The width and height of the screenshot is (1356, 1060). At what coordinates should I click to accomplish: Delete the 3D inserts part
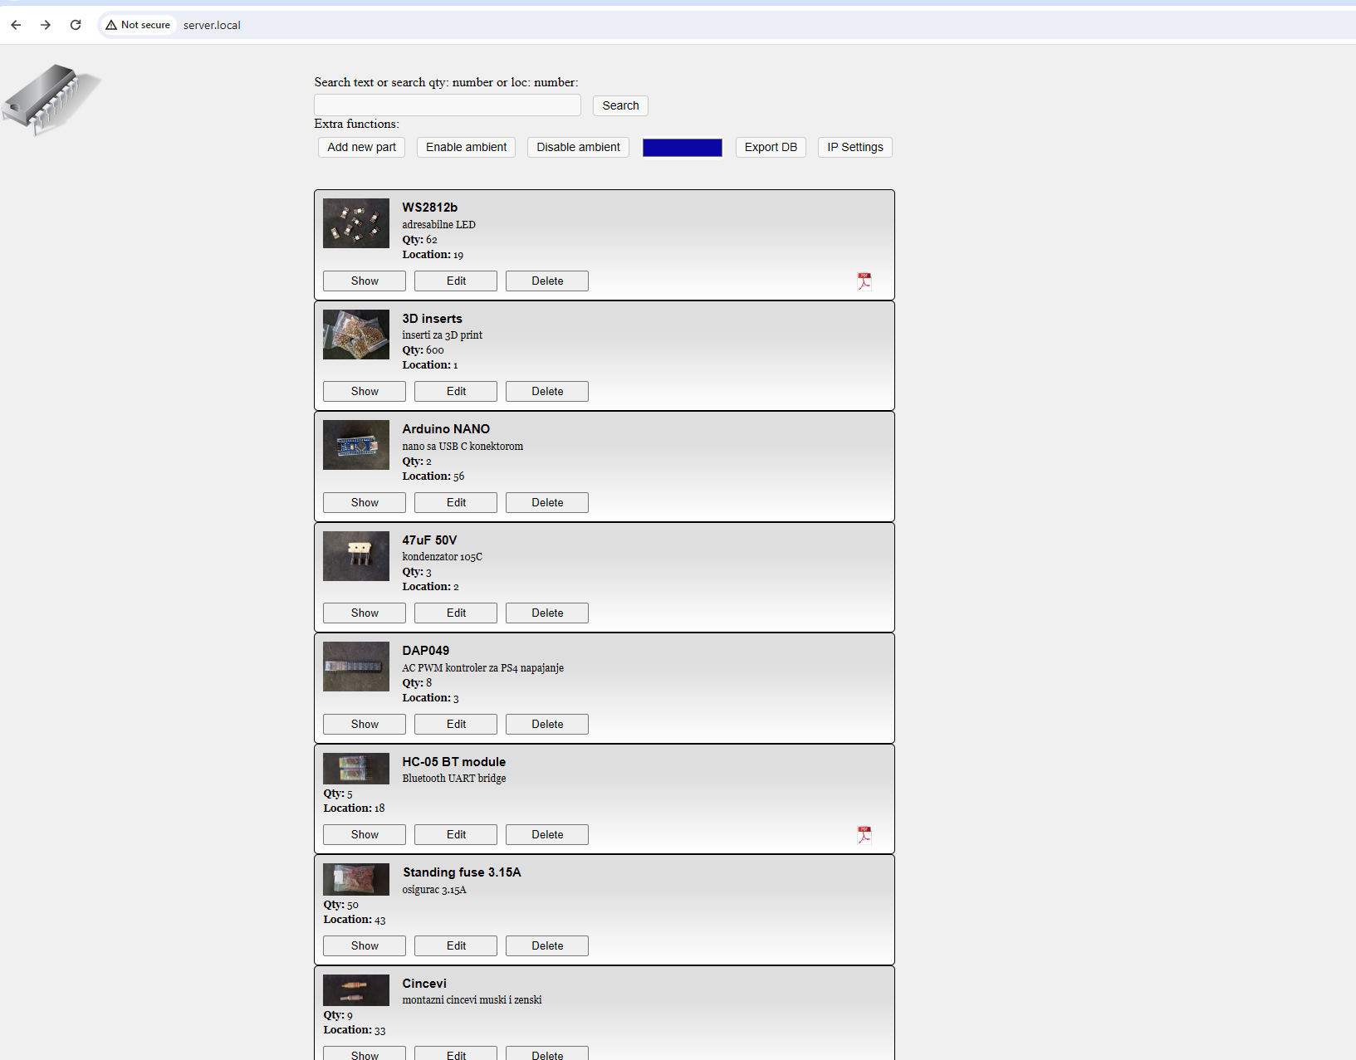coord(547,391)
